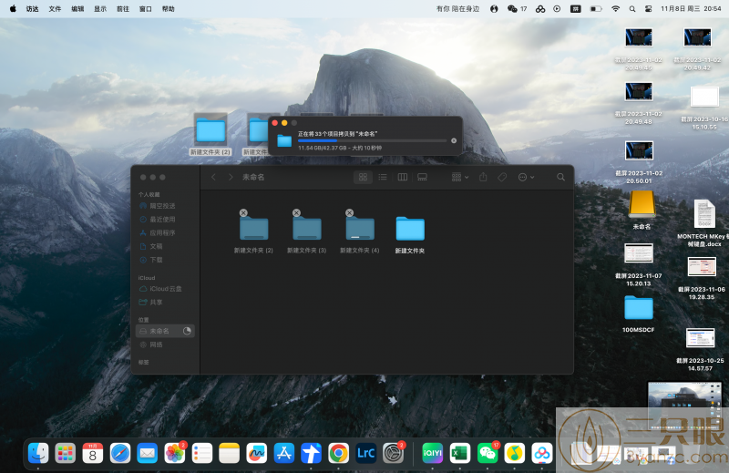Go back with the Finder back chevron
Screen dimensions: 729x473
[213, 177]
